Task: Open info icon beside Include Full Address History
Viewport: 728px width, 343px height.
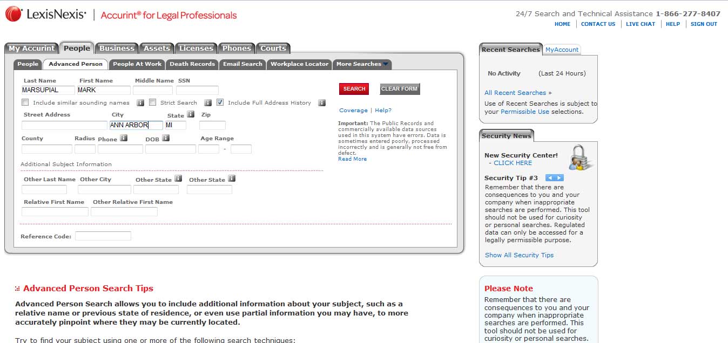Action: (x=322, y=102)
